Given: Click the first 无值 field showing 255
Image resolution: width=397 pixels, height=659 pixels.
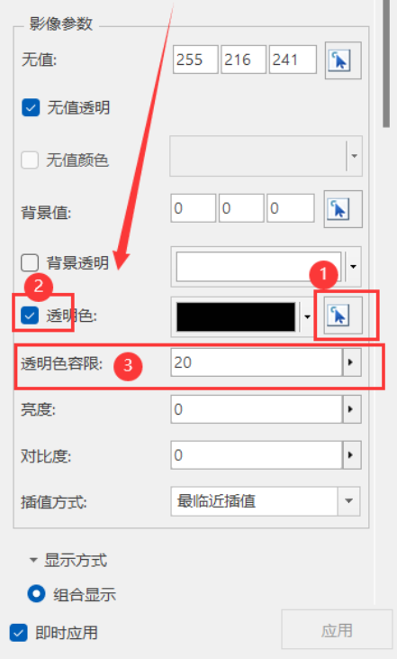Looking at the screenshot, I should click(195, 59).
